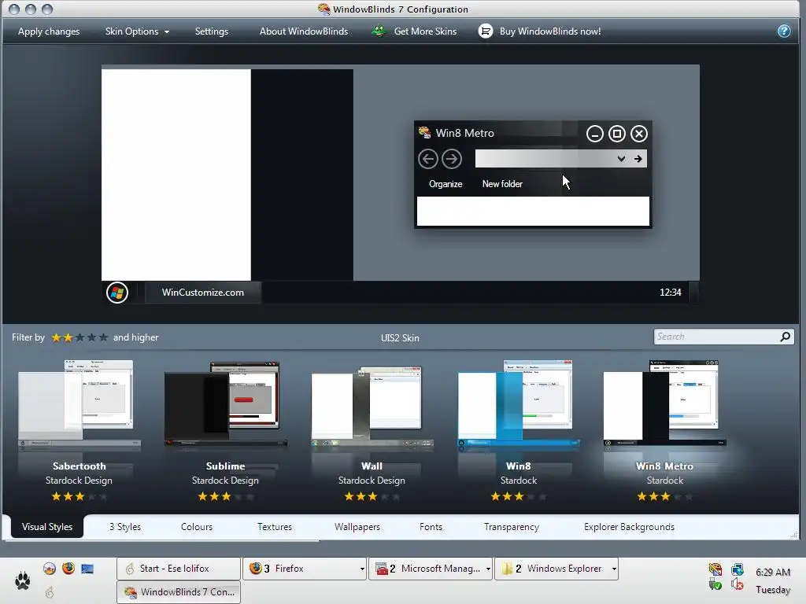
Task: Click the taskbar clock 6:29 AM
Action: click(x=773, y=573)
